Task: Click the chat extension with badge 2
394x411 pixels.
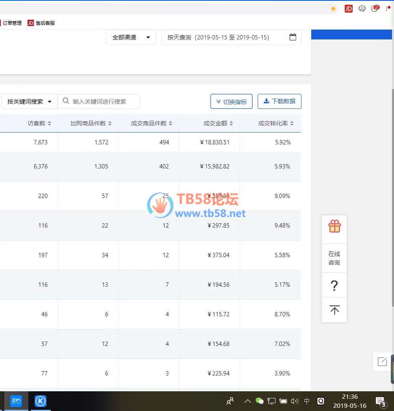Action: 375,9
